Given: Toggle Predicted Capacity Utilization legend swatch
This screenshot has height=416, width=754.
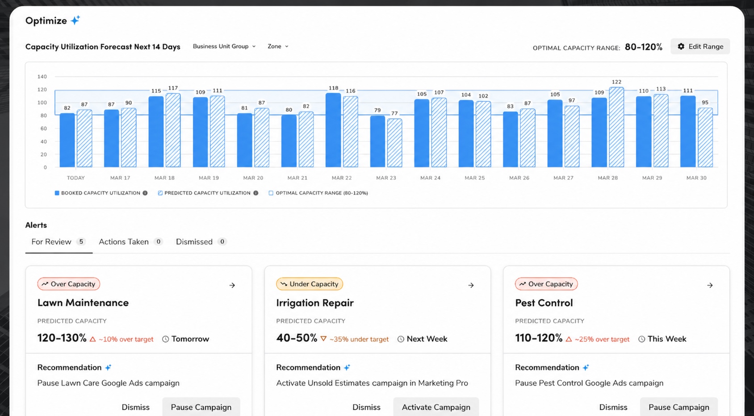Looking at the screenshot, I should click(x=160, y=193).
